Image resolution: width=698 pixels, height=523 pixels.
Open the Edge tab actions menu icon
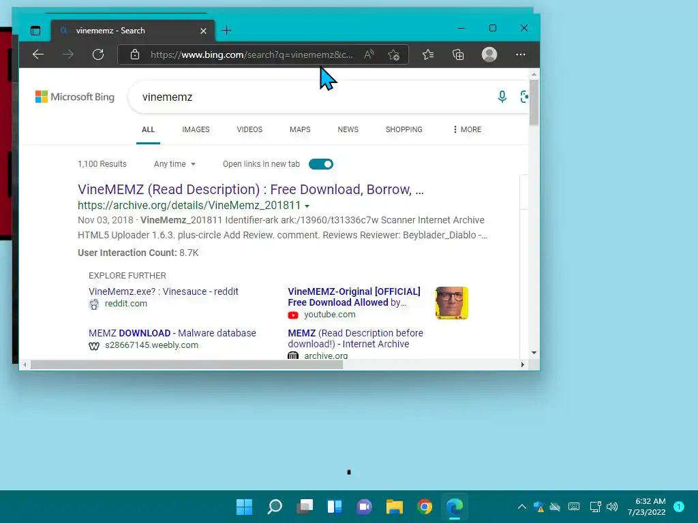click(x=35, y=31)
